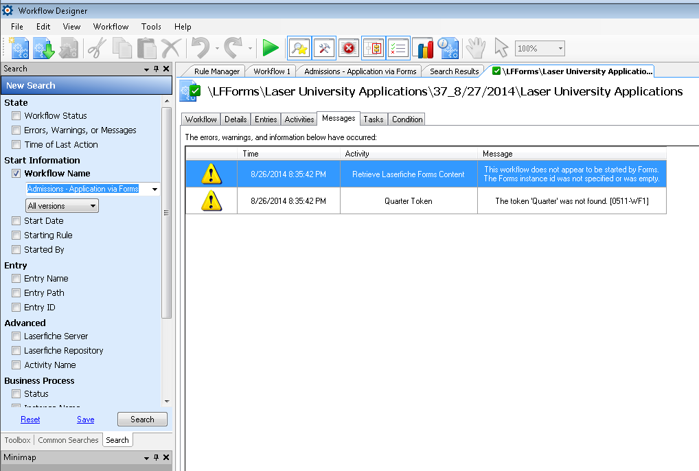The height and width of the screenshot is (471, 699).
Task: Enable the Workflow Status checkbox
Action: click(16, 116)
